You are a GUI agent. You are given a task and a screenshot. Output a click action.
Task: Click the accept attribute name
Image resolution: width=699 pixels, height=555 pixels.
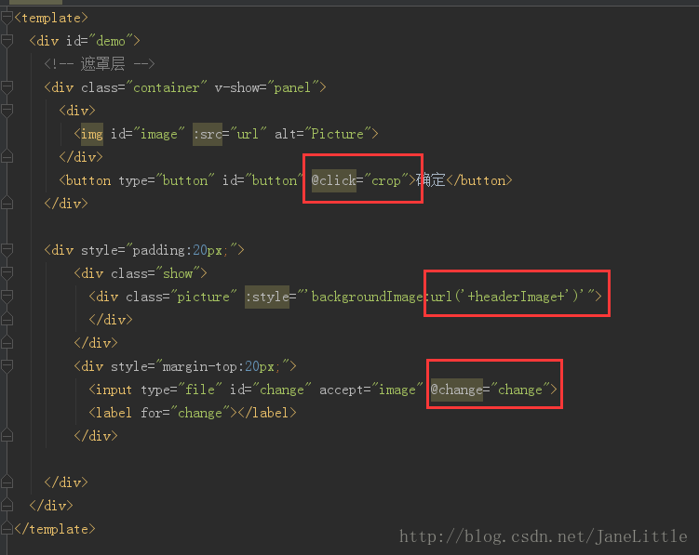(342, 390)
